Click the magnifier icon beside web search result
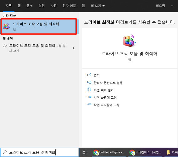 [x=5, y=46]
